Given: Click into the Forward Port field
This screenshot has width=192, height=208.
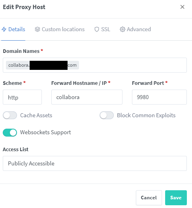Looking at the screenshot, I should (x=159, y=97).
